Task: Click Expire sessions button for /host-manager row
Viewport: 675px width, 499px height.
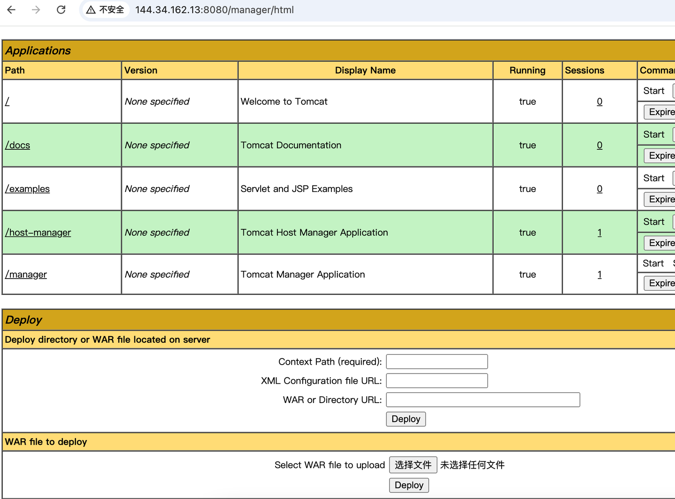Action: pyautogui.click(x=660, y=243)
